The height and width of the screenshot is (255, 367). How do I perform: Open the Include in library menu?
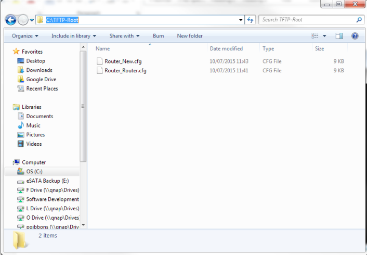(x=74, y=36)
